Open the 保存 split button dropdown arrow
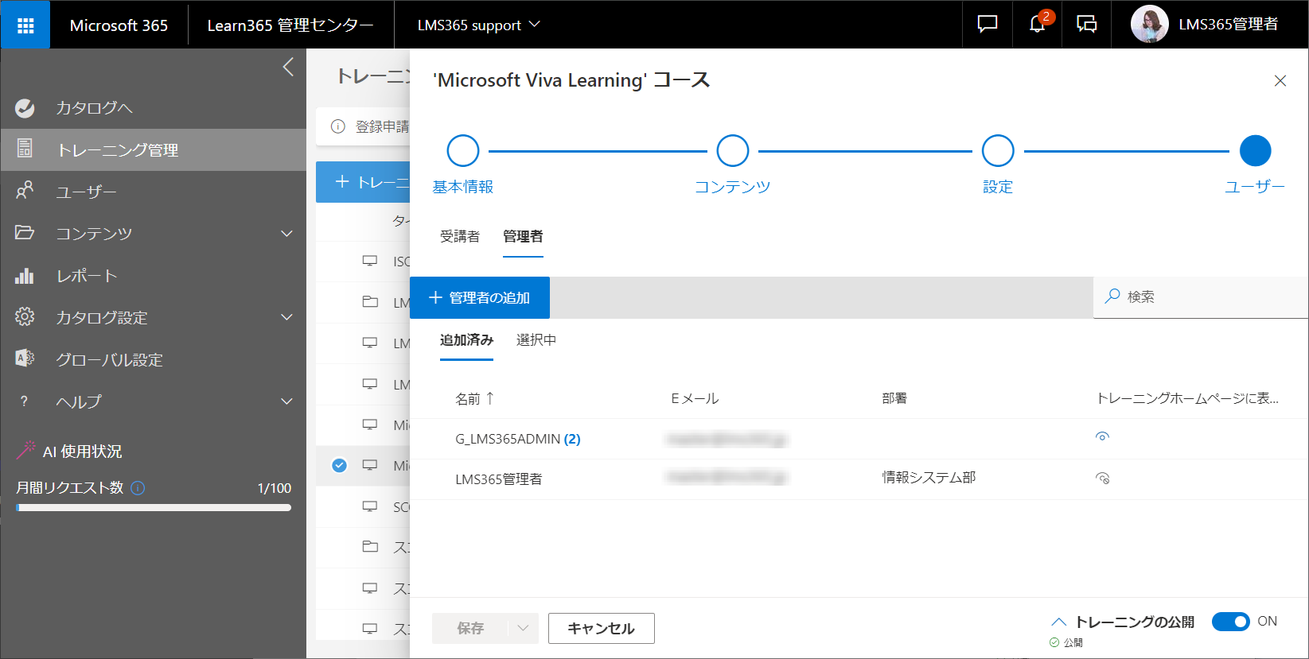The image size is (1309, 659). (x=523, y=628)
